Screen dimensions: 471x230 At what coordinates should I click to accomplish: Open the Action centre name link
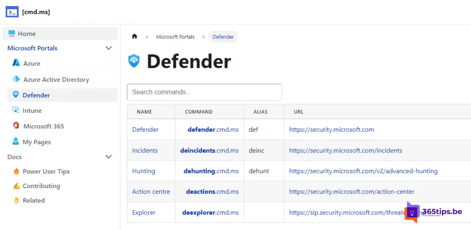(x=151, y=191)
